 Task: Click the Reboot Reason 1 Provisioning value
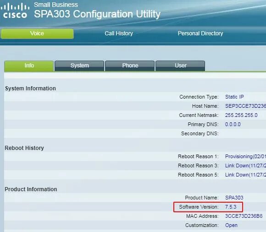[245, 156]
